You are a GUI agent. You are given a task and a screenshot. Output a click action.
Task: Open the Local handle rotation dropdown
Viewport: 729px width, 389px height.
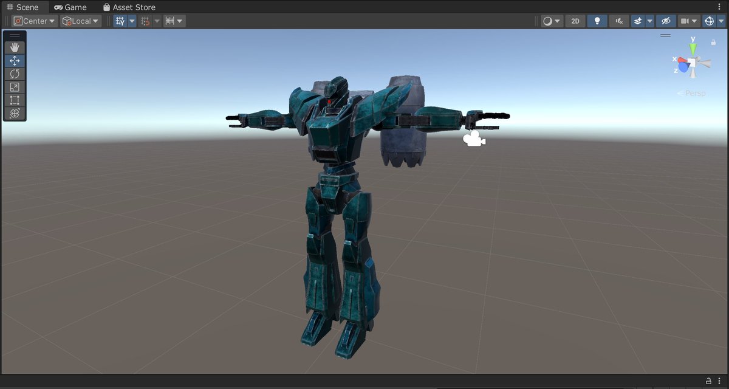(x=81, y=21)
